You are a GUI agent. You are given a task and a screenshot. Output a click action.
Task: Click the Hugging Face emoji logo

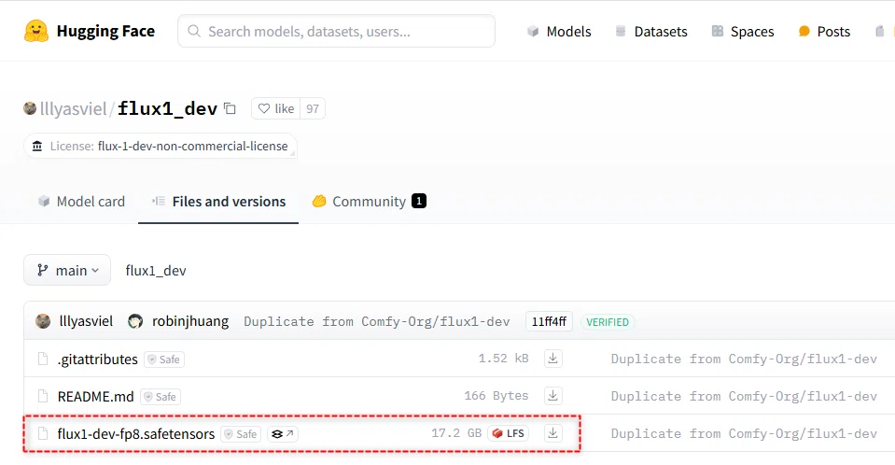click(x=36, y=31)
